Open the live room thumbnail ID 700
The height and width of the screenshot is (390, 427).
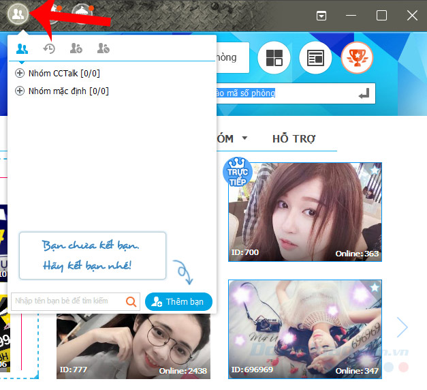coord(304,211)
